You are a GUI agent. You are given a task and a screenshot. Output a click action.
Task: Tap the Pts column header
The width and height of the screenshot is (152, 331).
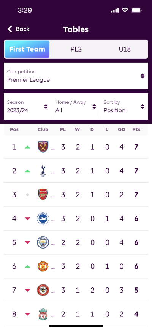coord(136,129)
